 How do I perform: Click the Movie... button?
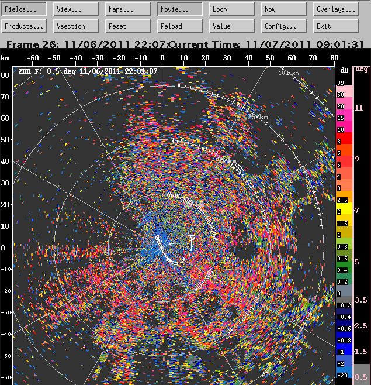[180, 9]
